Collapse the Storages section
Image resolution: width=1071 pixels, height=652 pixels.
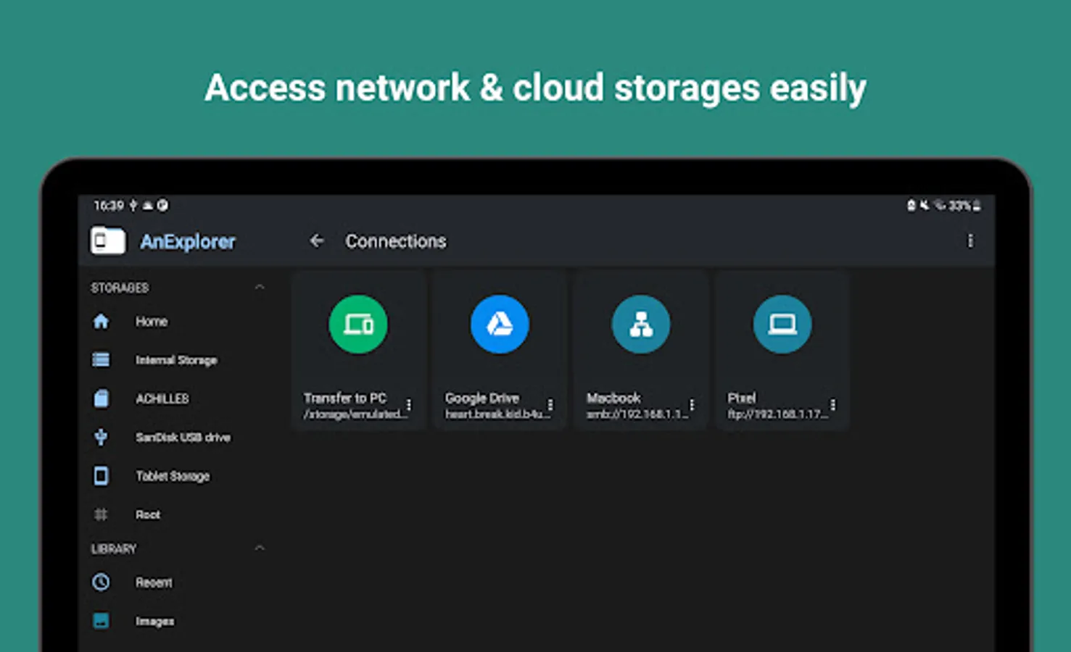click(260, 288)
